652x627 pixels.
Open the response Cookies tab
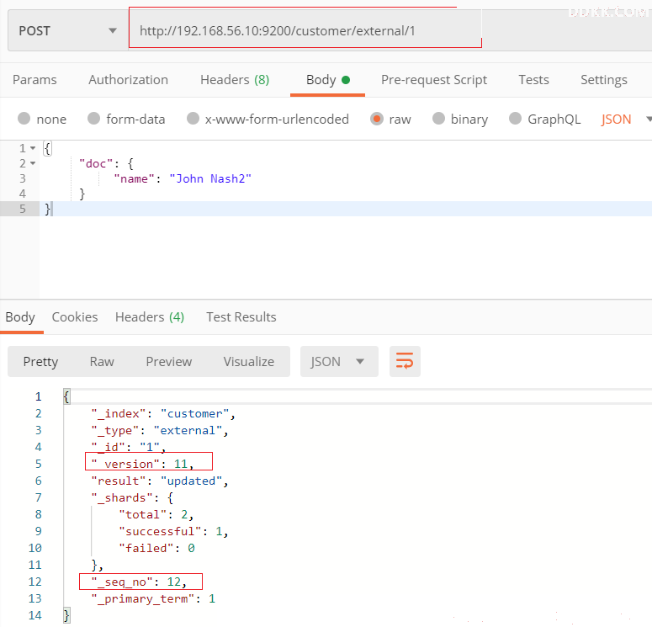75,317
